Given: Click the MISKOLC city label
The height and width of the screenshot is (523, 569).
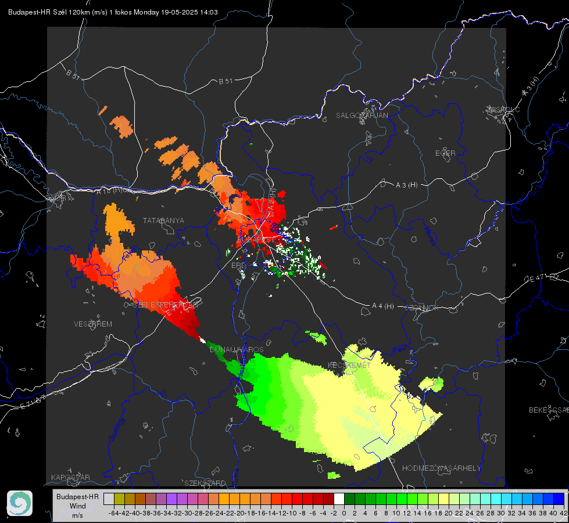Looking at the screenshot, I should tap(504, 109).
